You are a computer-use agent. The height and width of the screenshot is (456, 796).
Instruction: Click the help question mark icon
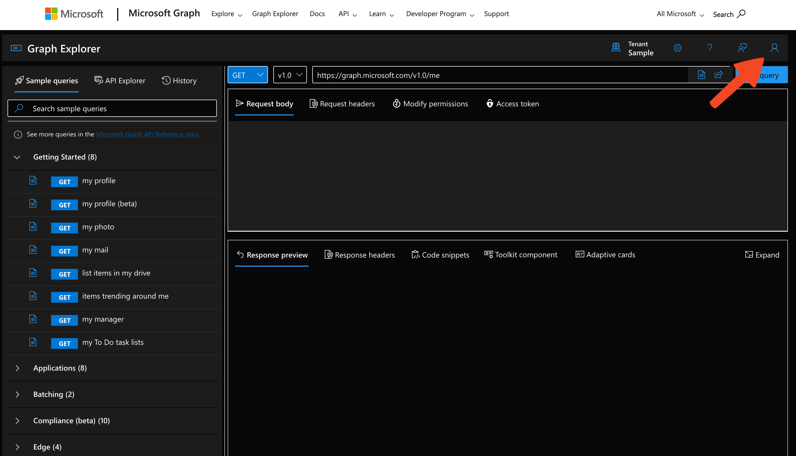pyautogui.click(x=710, y=48)
